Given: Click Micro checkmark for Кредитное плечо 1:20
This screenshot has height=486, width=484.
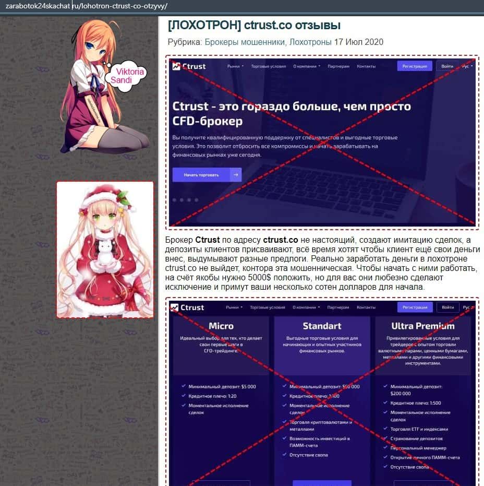Looking at the screenshot, I should pyautogui.click(x=184, y=396).
